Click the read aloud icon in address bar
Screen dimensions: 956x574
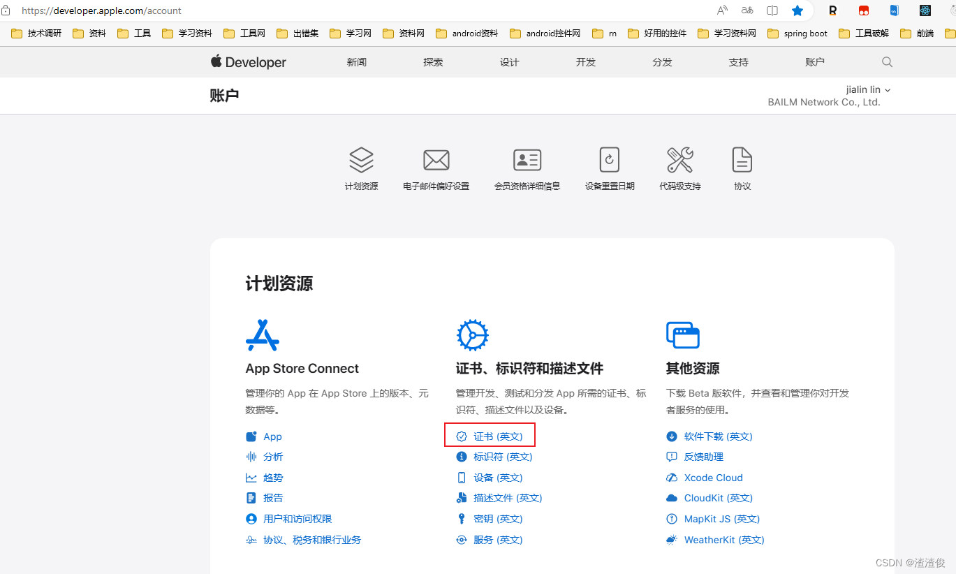click(723, 10)
